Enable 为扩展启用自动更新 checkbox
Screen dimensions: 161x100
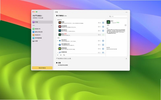(57, 65)
